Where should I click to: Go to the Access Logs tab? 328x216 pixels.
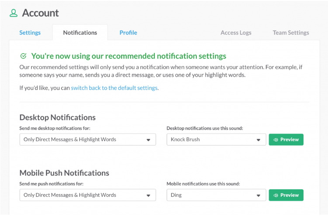[236, 32]
